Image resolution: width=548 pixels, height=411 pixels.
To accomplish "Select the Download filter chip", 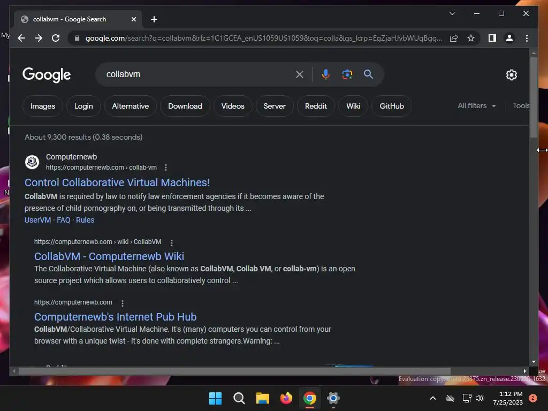I will pos(185,106).
